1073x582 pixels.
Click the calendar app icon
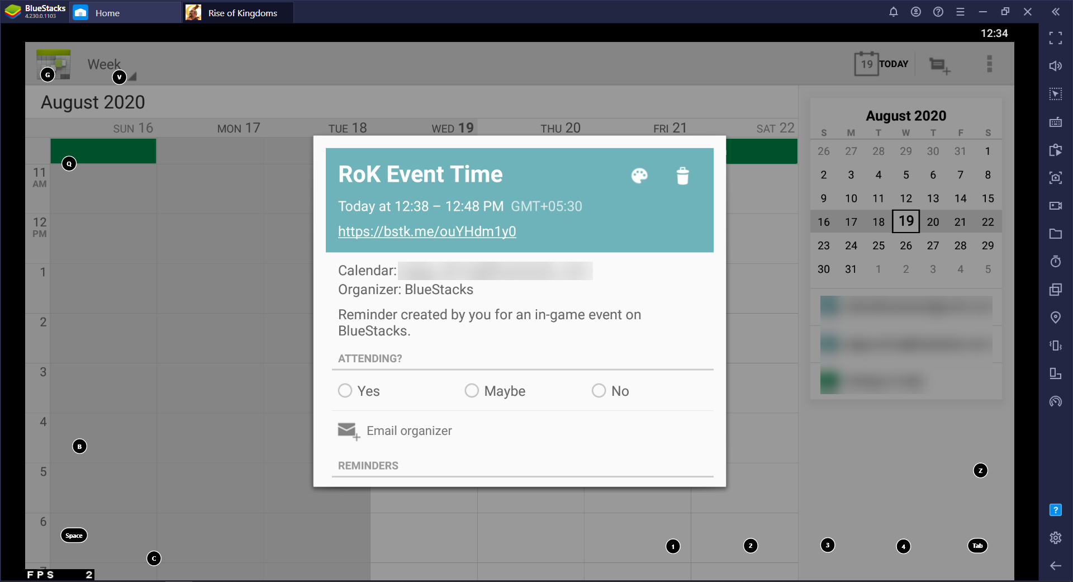tap(53, 64)
